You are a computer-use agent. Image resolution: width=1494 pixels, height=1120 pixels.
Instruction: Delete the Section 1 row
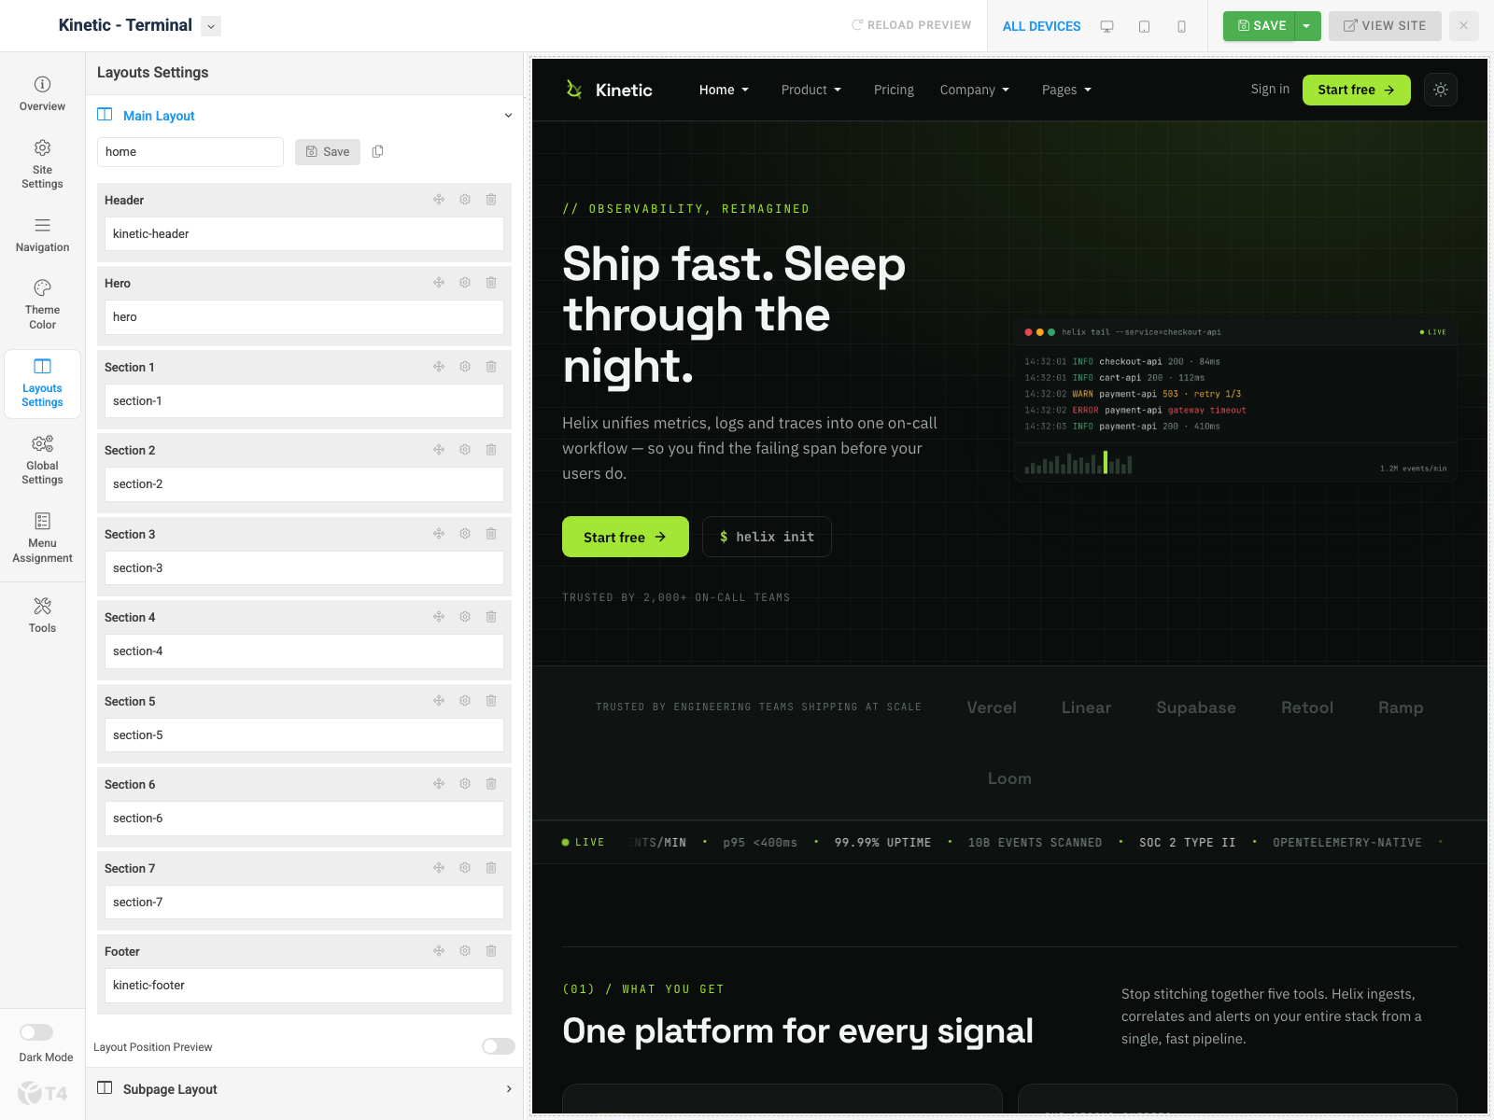(491, 367)
